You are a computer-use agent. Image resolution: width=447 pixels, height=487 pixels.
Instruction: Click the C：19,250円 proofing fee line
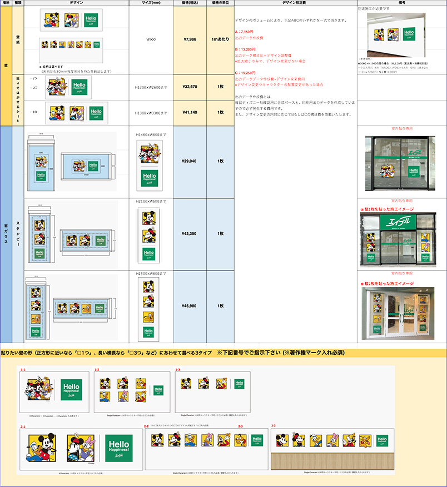click(245, 73)
